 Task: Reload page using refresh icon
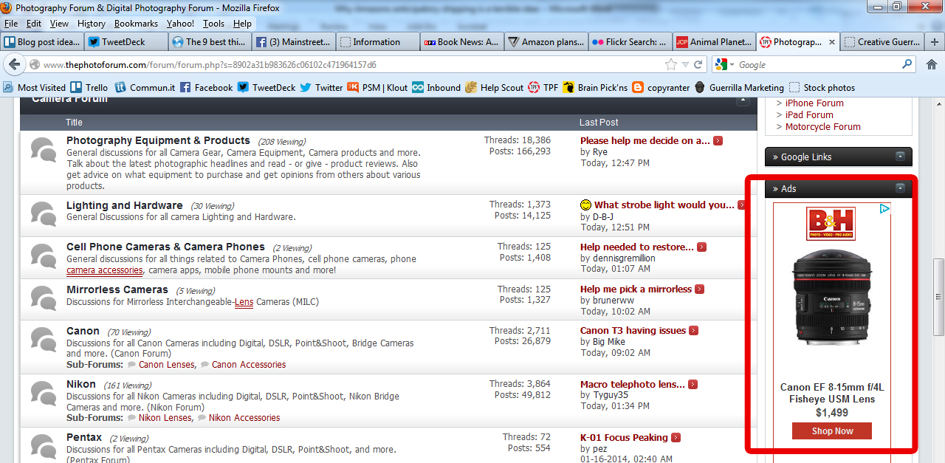point(698,65)
